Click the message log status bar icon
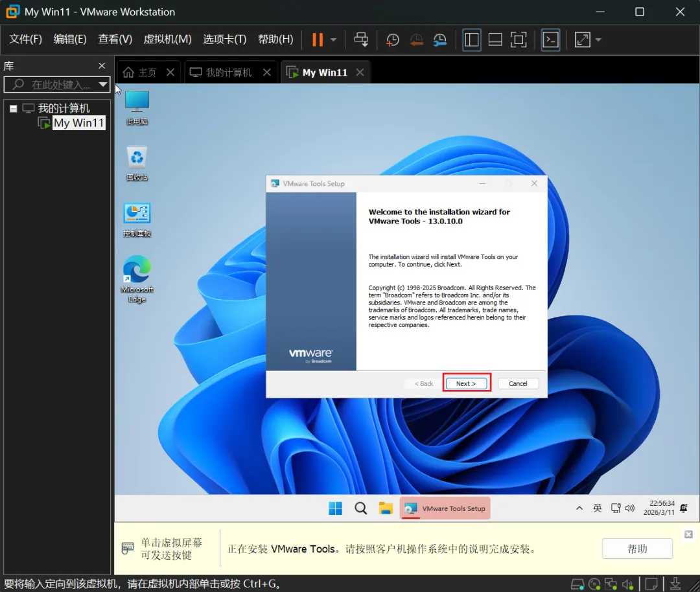 (651, 584)
